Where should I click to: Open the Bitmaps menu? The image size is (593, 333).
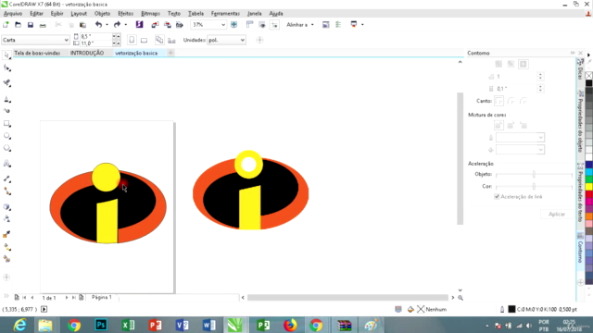click(150, 14)
